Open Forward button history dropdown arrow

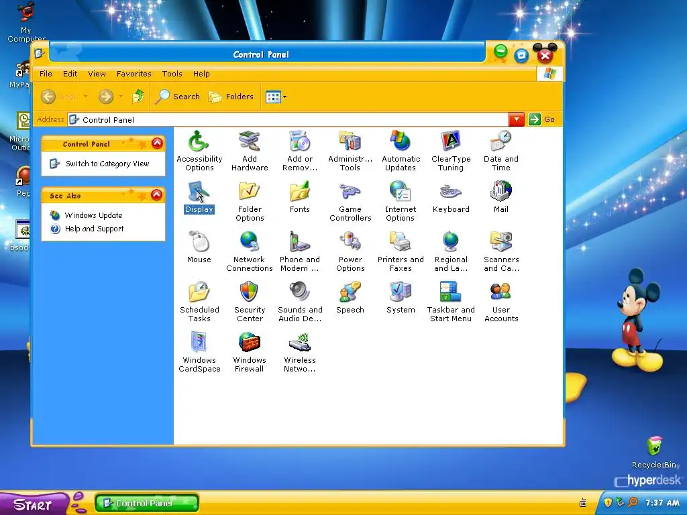point(121,97)
